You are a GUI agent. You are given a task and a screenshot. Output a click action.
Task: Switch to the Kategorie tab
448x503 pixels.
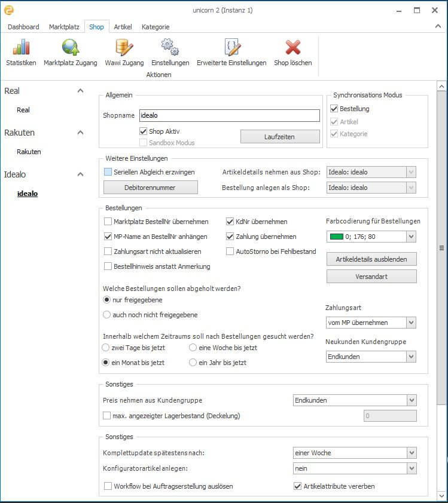point(156,27)
